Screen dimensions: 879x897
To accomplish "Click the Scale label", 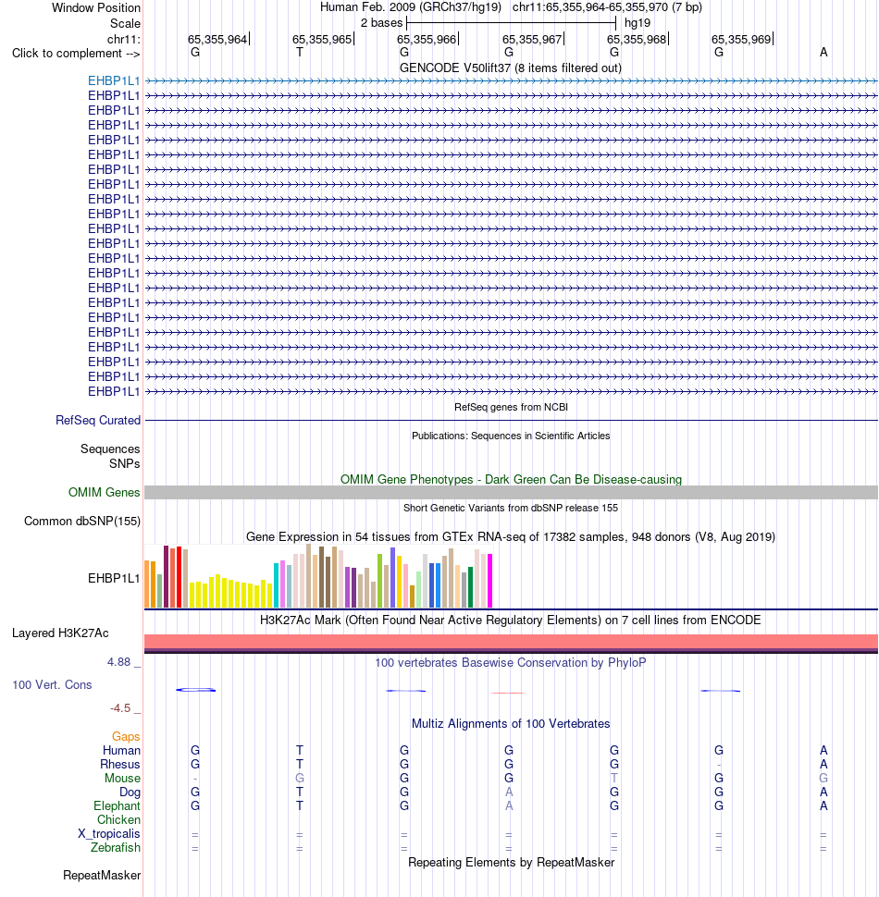I will click(x=125, y=23).
